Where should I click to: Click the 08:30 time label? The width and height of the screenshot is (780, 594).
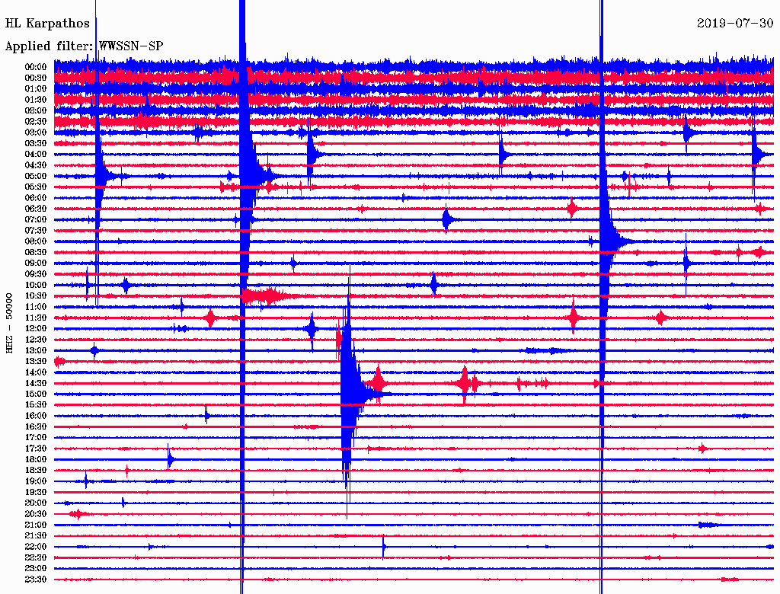(x=36, y=252)
